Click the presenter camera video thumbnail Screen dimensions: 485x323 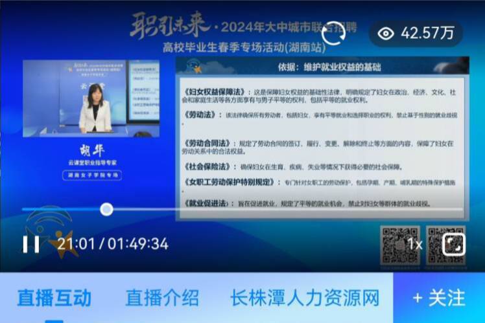pos(91,98)
